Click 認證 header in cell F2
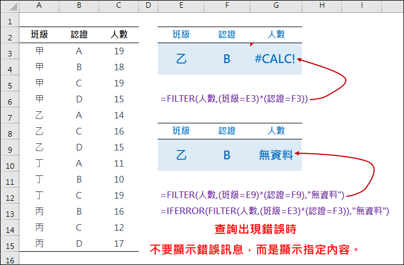The image size is (404, 265). (x=227, y=34)
